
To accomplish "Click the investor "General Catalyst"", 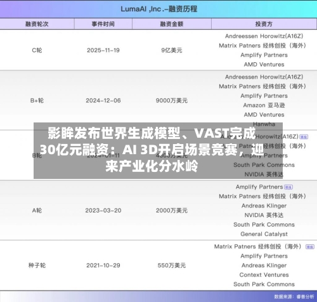I will point(264,234).
